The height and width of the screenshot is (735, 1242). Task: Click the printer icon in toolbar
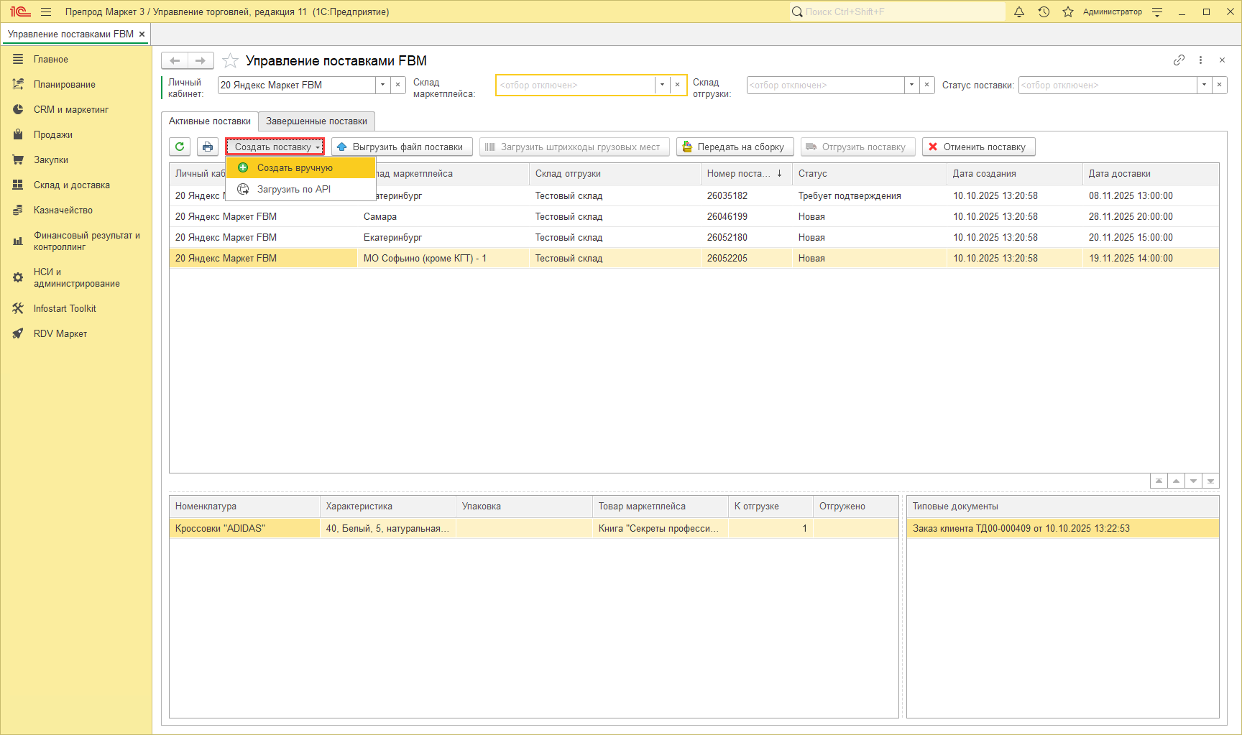208,147
